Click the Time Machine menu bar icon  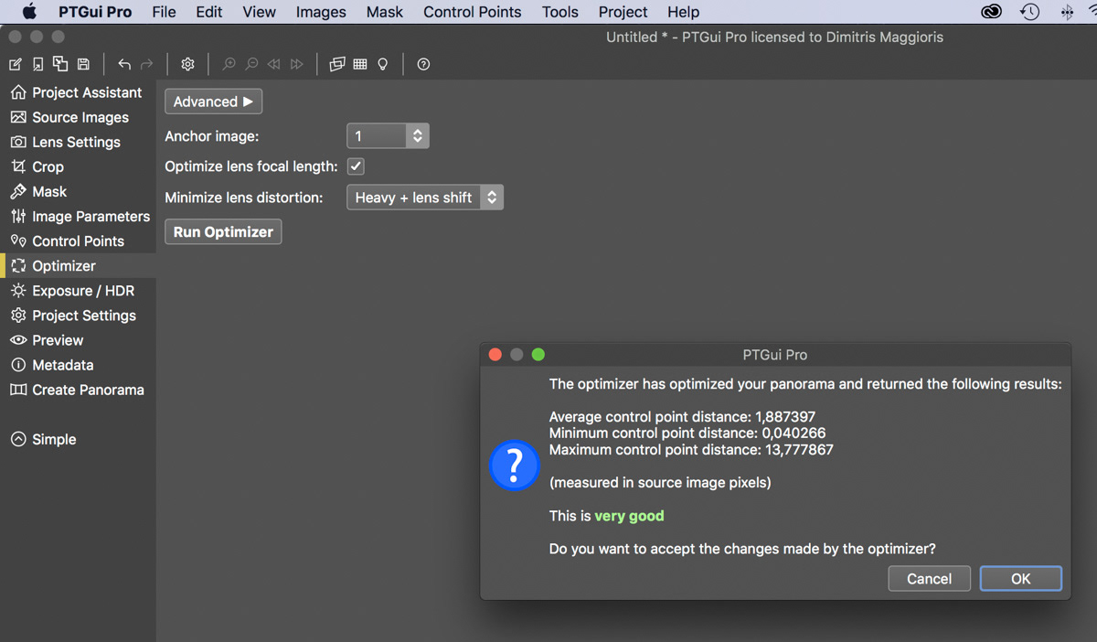tap(1030, 12)
